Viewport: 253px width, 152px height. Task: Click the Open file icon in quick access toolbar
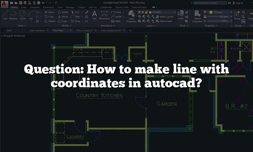point(16,3)
